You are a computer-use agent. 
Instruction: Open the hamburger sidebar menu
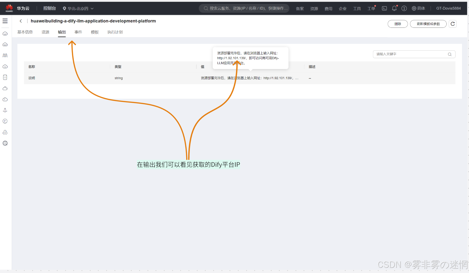pos(5,21)
